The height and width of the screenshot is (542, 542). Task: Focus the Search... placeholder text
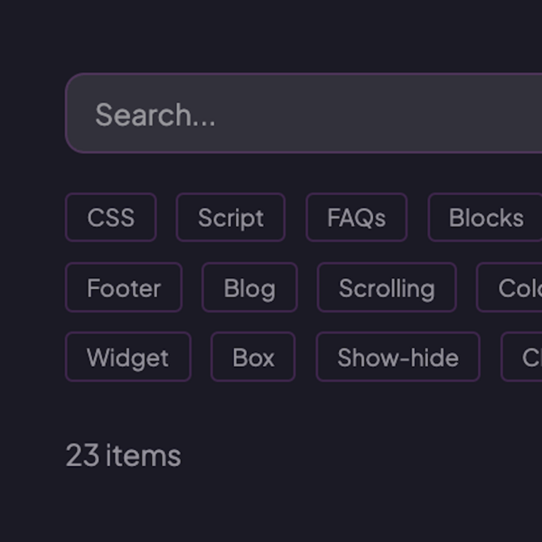pyautogui.click(x=155, y=115)
